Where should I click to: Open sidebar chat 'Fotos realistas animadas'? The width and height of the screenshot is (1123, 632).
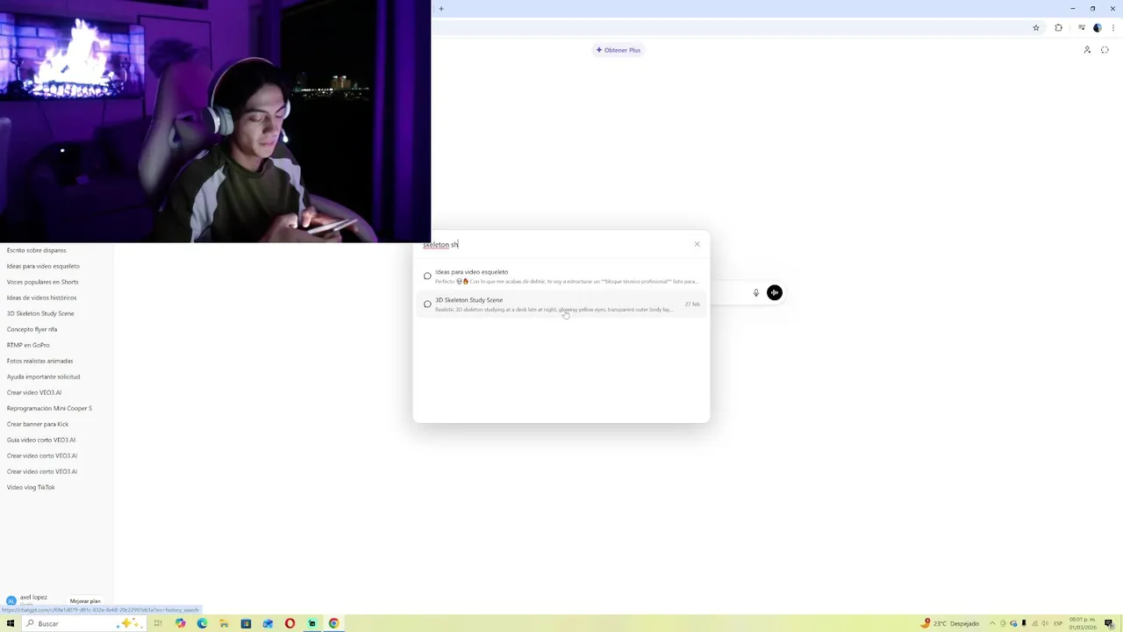coord(39,361)
